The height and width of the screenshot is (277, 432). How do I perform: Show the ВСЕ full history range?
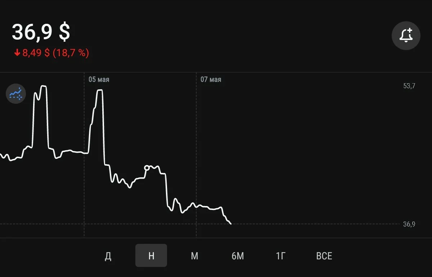pyautogui.click(x=324, y=256)
